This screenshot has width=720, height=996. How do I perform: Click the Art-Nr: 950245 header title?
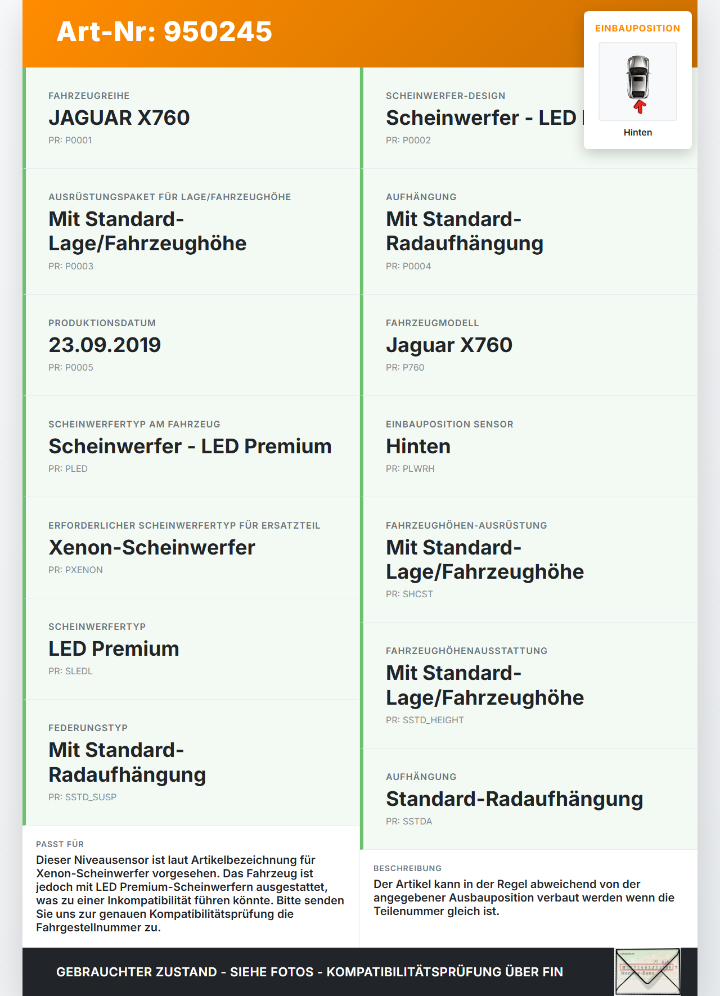[x=164, y=31]
